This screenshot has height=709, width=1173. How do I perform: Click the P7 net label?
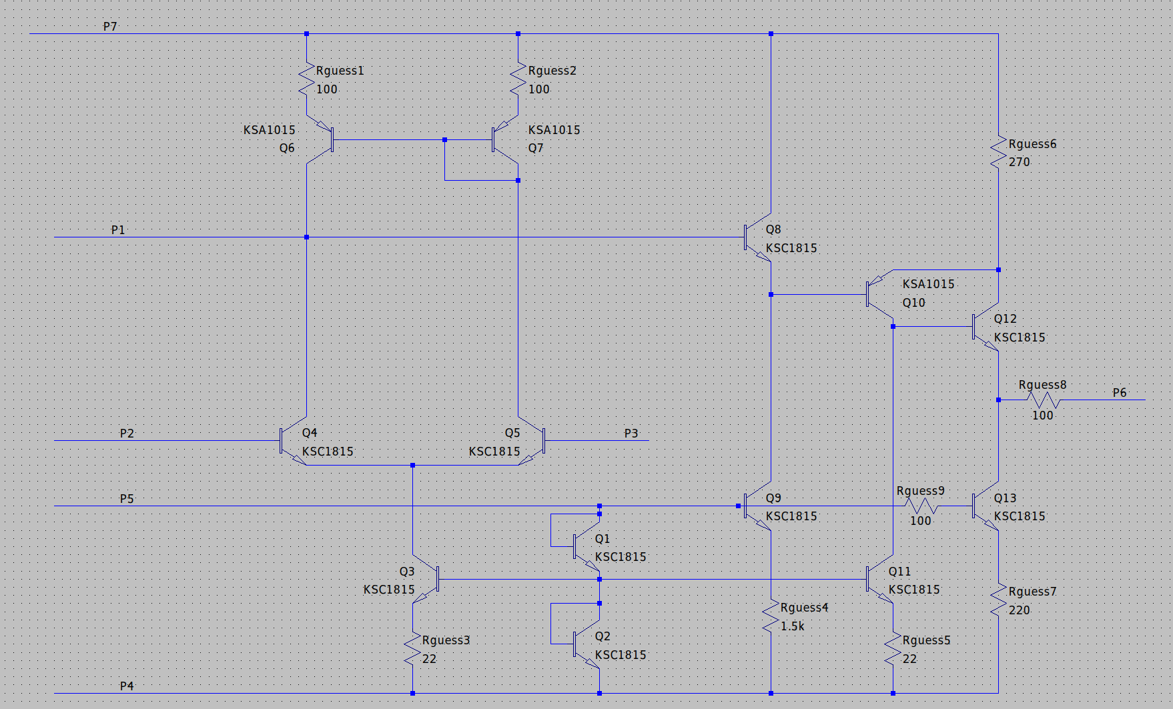tap(110, 27)
